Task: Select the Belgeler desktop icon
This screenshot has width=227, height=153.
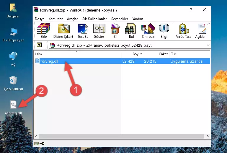Action: (x=13, y=11)
